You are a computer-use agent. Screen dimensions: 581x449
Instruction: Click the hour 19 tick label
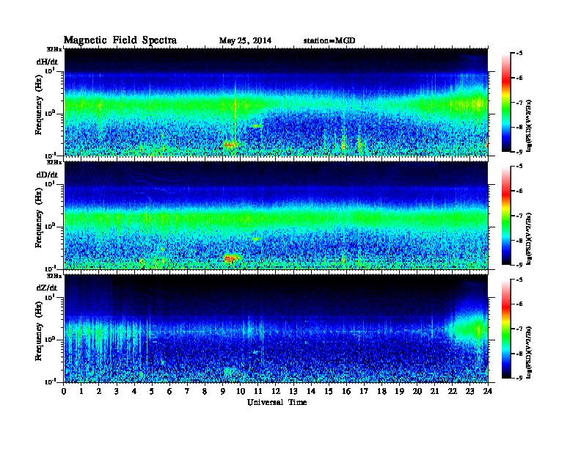point(399,391)
